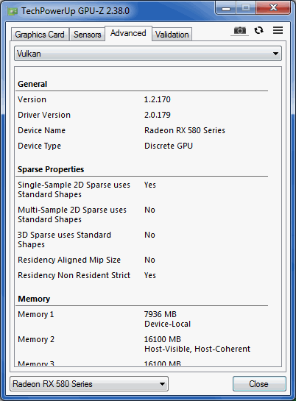The image size is (296, 401).
Task: Click version value 1.2.170
Action: pyautogui.click(x=157, y=99)
